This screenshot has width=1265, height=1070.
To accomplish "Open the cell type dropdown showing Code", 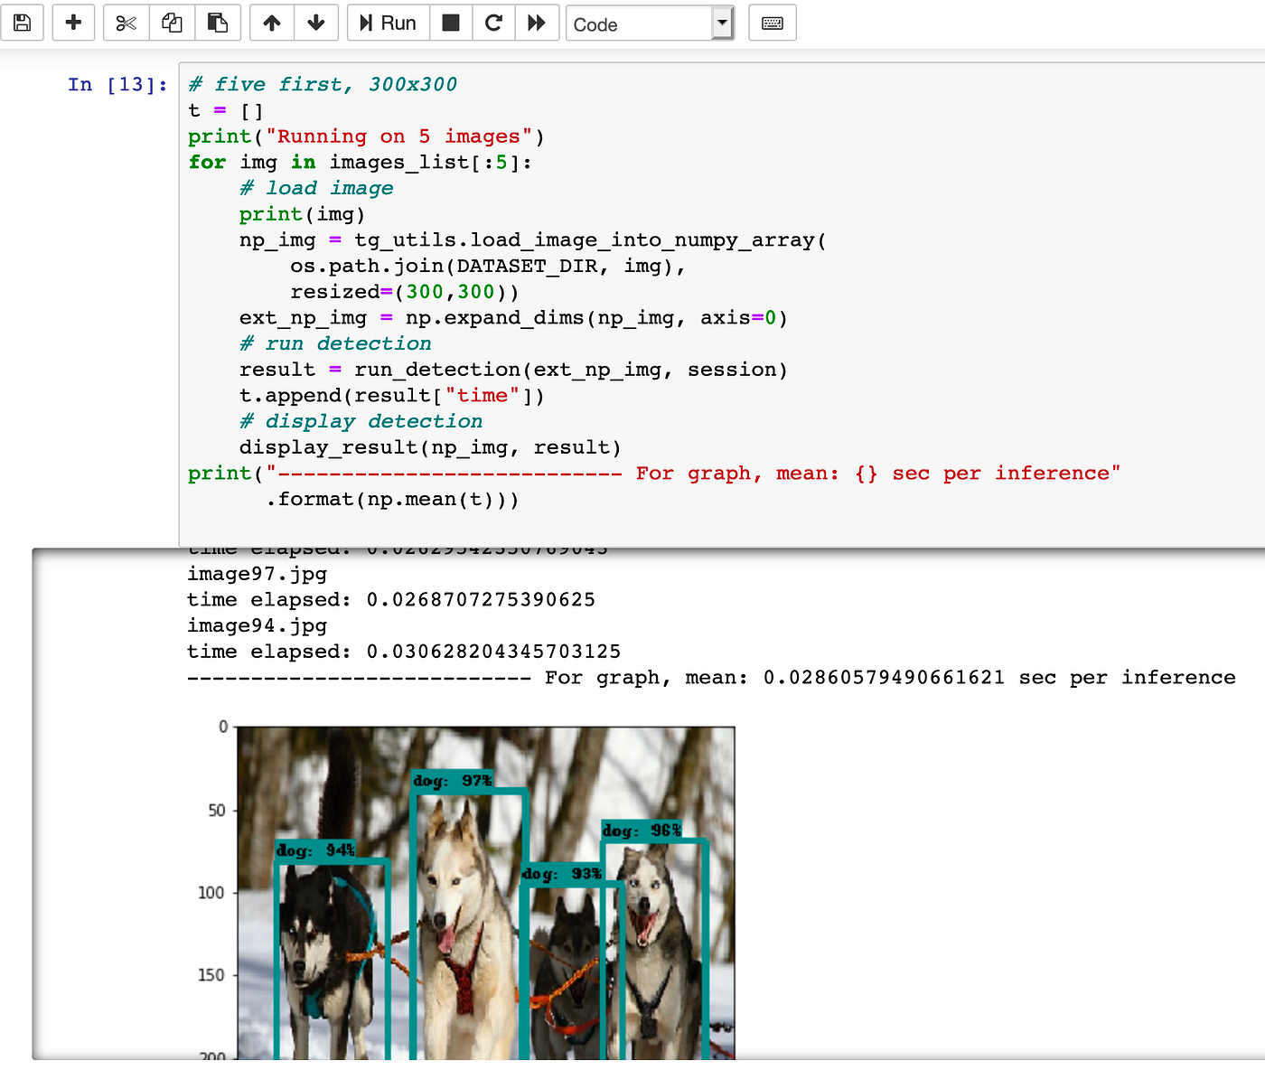I will pyautogui.click(x=650, y=23).
